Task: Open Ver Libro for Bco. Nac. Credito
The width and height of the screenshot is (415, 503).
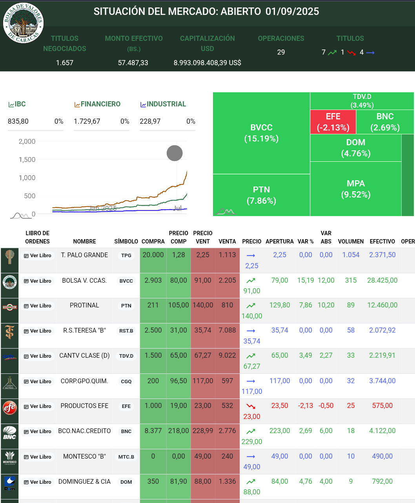Action: pyautogui.click(x=38, y=432)
